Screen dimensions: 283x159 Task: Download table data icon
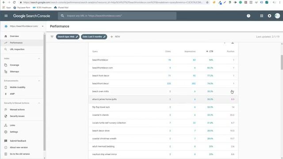pos(233,43)
